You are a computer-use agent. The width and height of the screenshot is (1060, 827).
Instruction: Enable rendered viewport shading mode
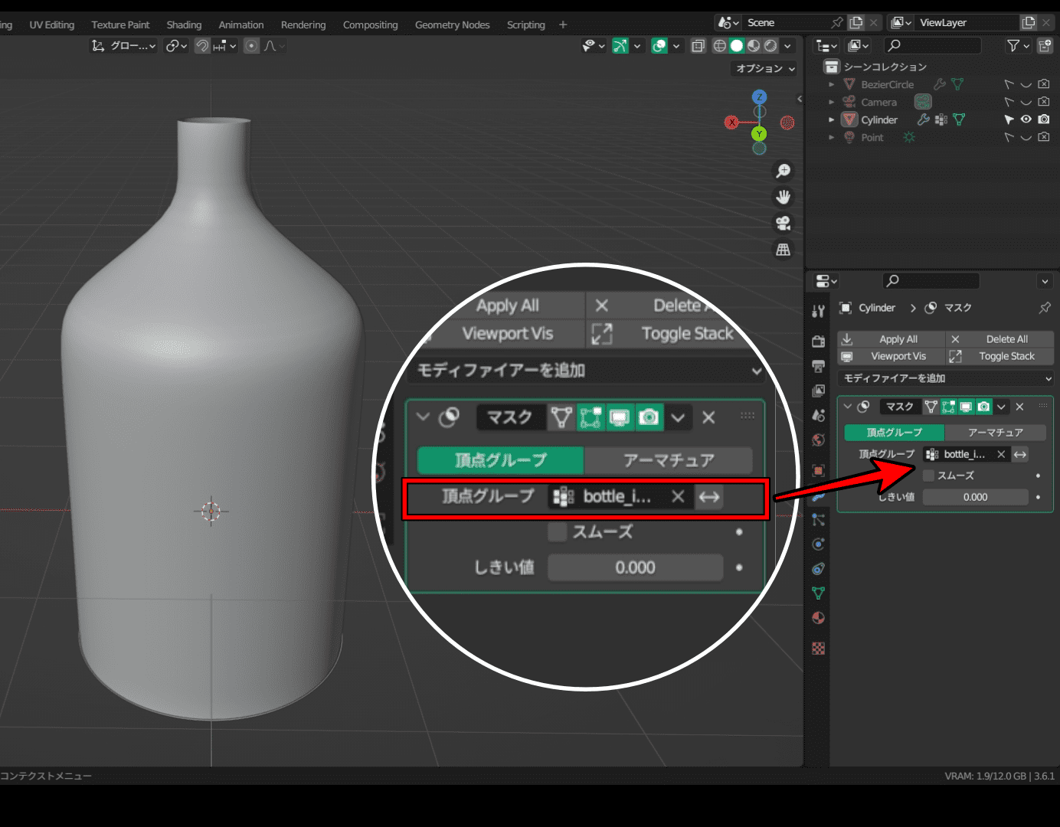point(770,46)
